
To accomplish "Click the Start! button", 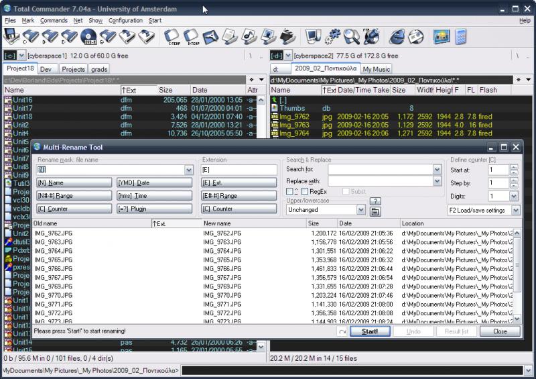I will pyautogui.click(x=370, y=331).
